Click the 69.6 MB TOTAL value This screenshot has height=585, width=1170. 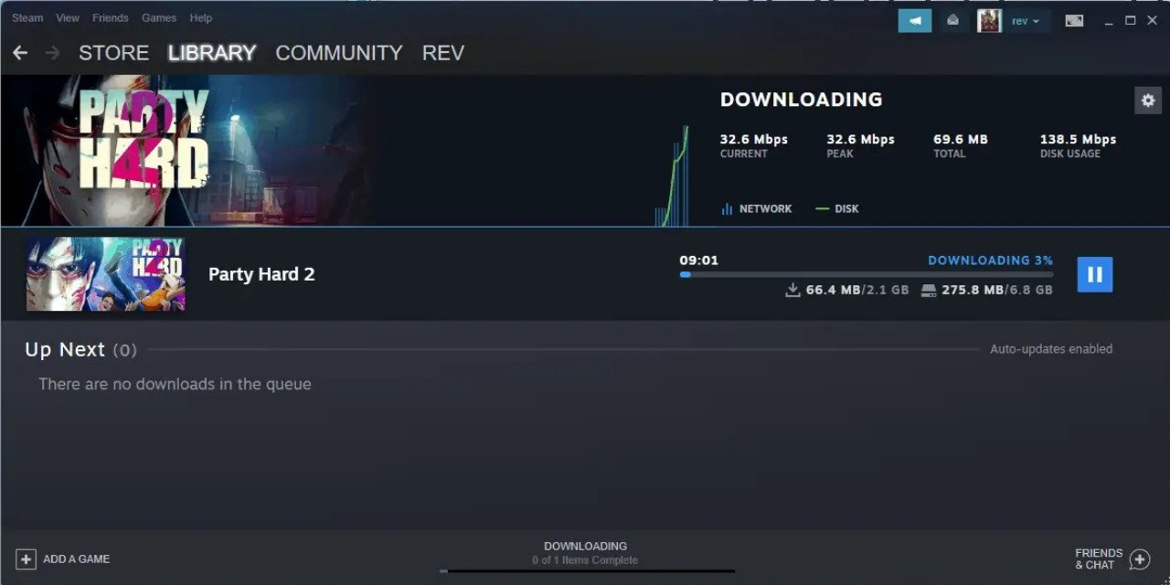tap(961, 140)
